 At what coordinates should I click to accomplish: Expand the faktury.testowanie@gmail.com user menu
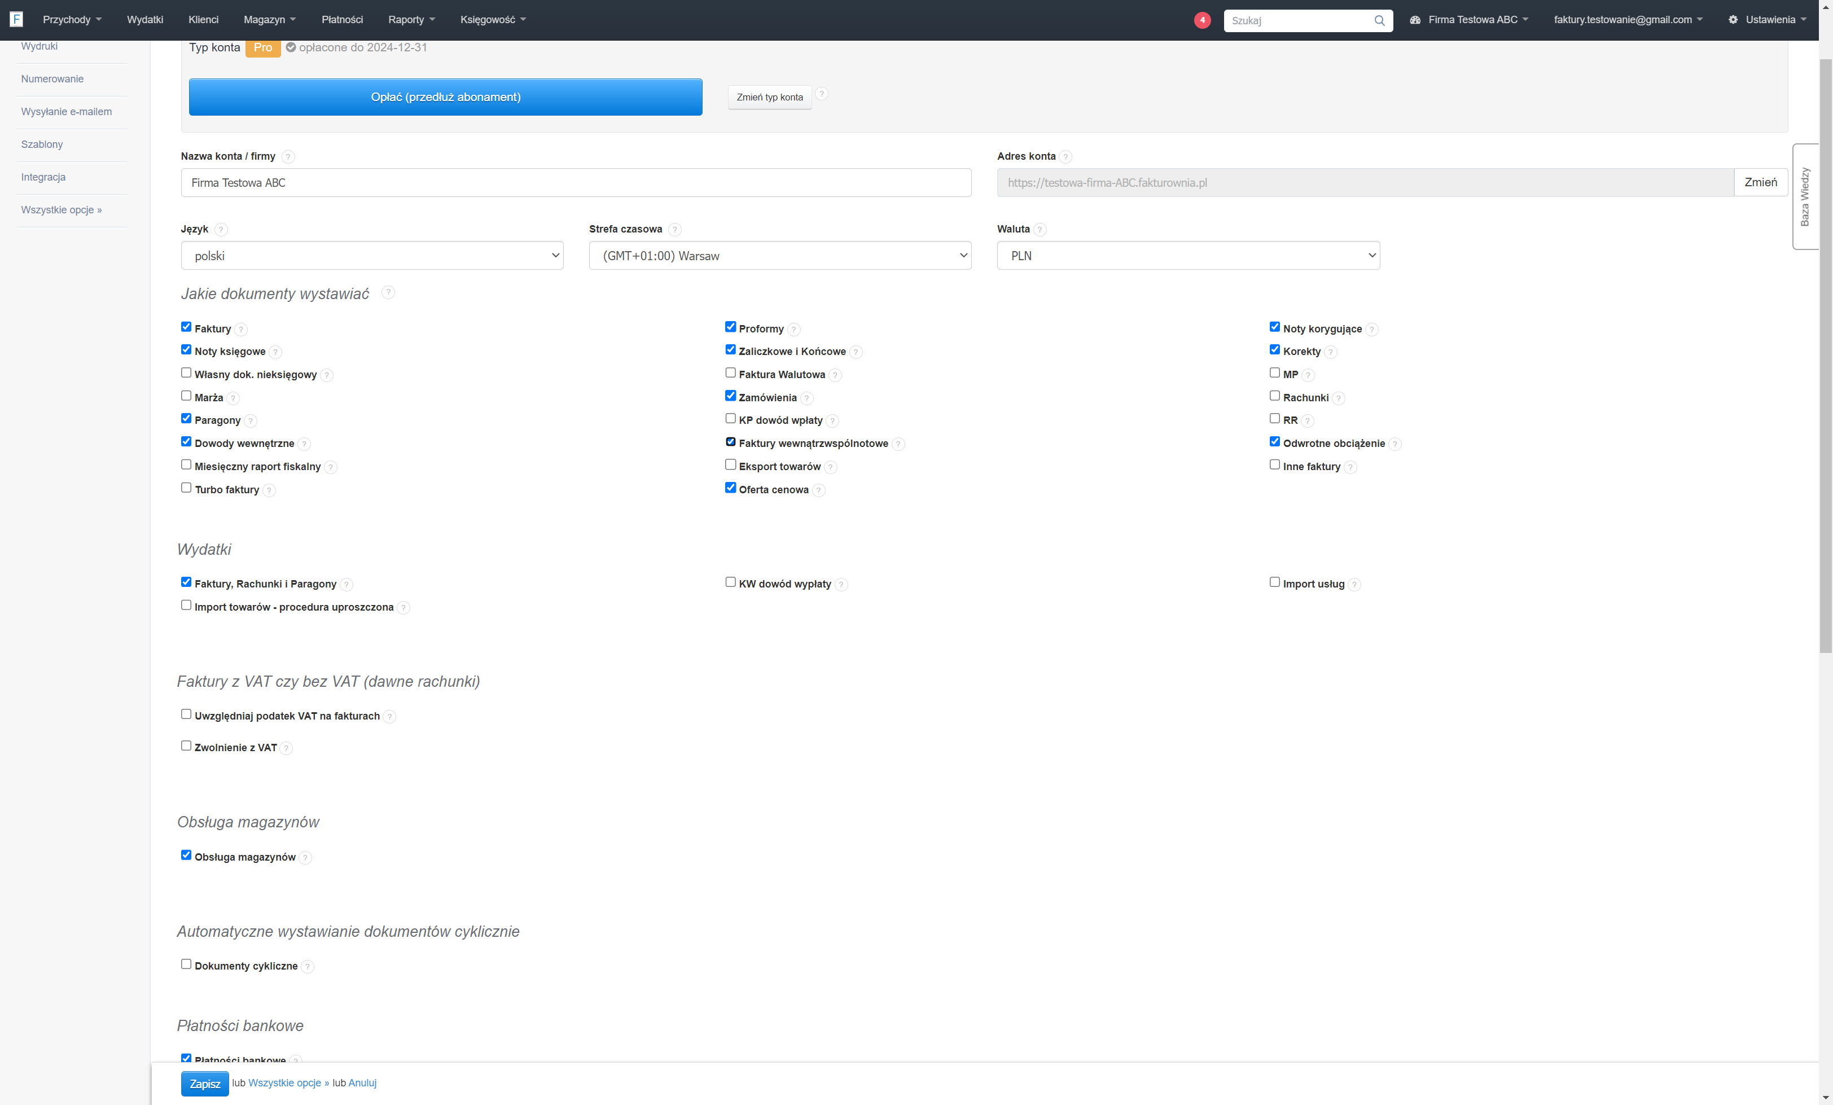(x=1628, y=20)
